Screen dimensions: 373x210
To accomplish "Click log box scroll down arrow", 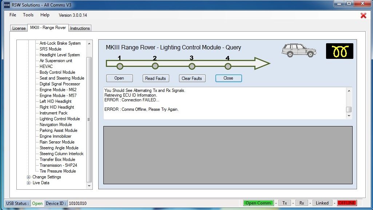I will click(x=349, y=116).
